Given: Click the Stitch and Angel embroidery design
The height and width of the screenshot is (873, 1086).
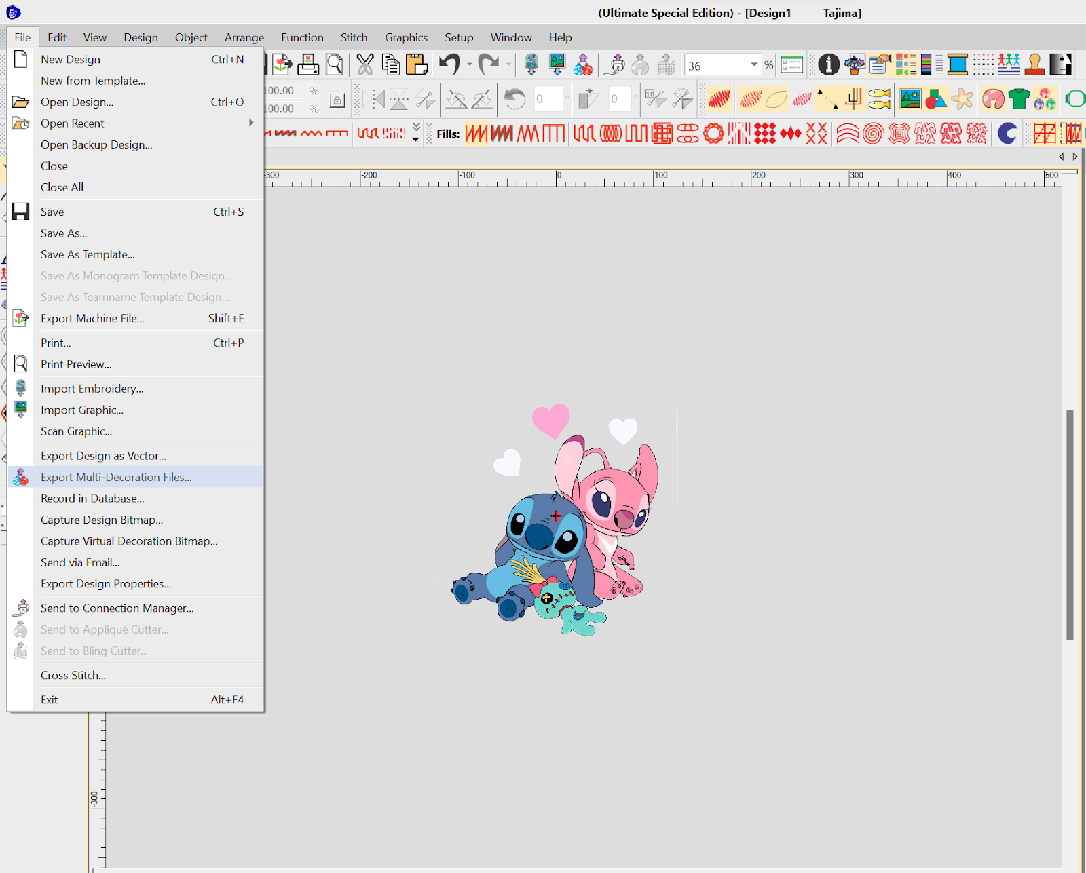Looking at the screenshot, I should [555, 519].
